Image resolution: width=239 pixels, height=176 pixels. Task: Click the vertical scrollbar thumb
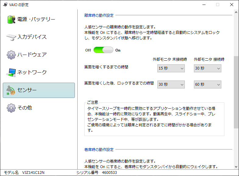click(x=236, y=92)
